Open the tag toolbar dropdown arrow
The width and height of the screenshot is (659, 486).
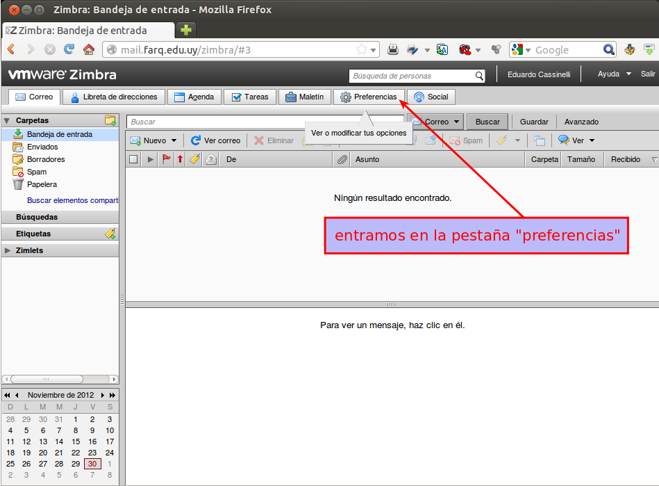518,140
